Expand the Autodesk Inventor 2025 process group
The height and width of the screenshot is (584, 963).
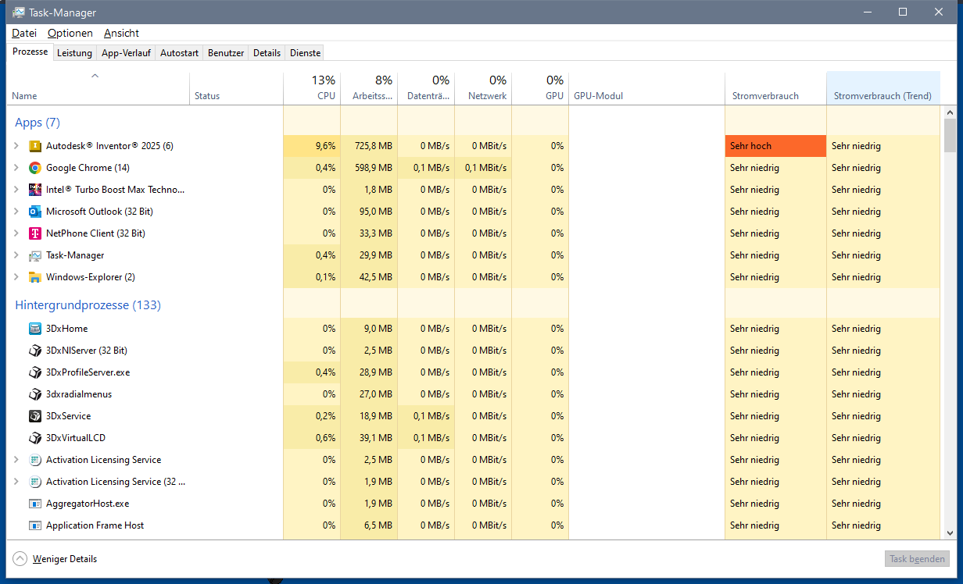point(16,146)
